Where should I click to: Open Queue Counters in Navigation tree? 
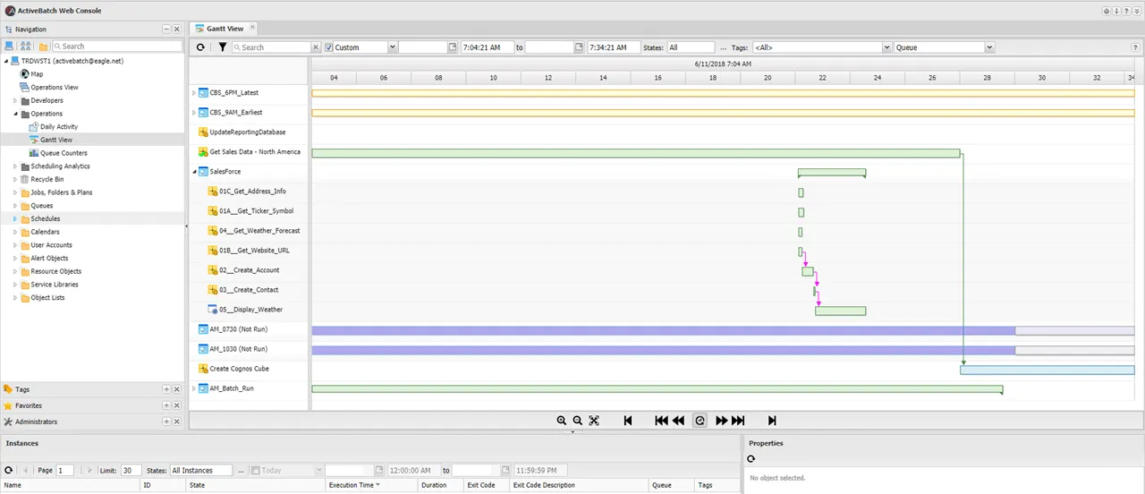click(x=64, y=153)
